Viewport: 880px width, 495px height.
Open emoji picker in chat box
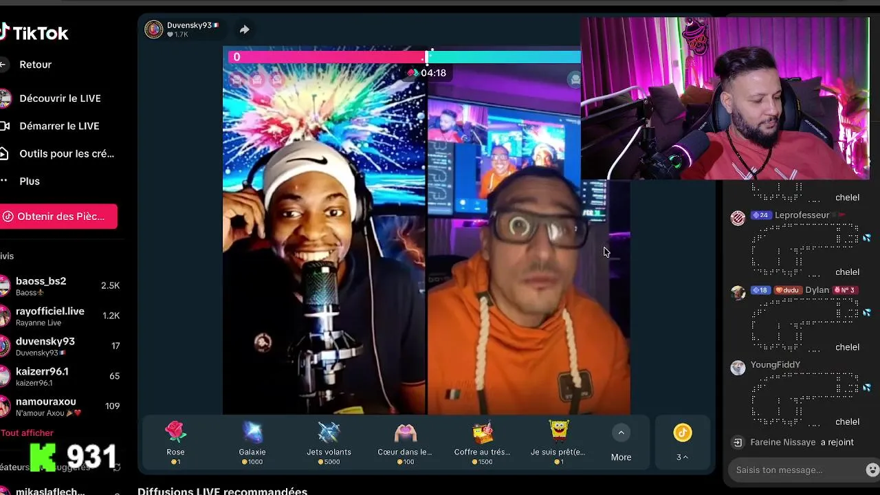872,470
